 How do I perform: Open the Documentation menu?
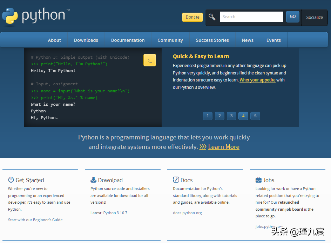(128, 40)
